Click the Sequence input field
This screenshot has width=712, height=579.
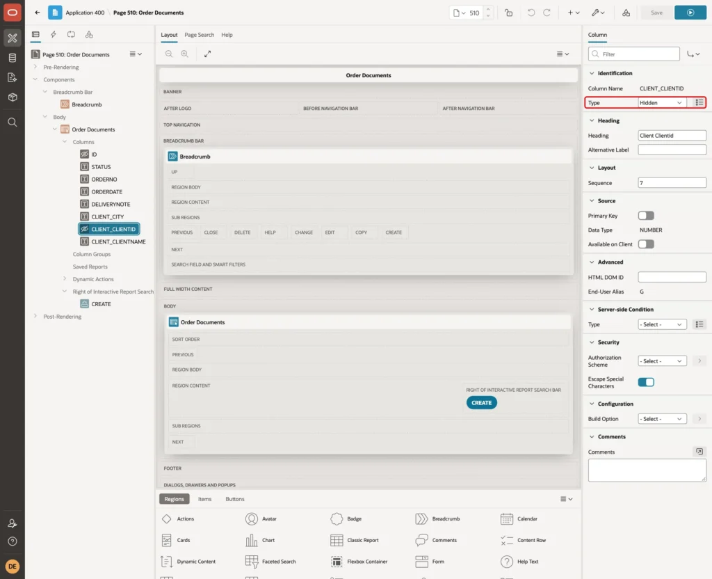click(x=672, y=183)
